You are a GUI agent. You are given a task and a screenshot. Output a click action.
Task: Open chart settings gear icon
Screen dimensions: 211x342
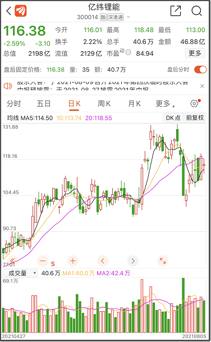click(x=194, y=103)
